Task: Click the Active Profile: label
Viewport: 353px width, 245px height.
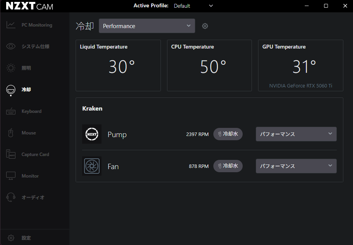Action: coord(151,6)
